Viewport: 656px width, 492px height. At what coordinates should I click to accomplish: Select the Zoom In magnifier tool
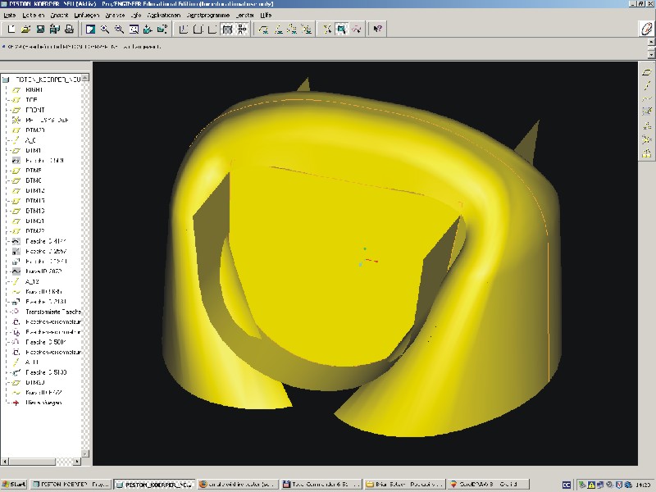(105, 29)
